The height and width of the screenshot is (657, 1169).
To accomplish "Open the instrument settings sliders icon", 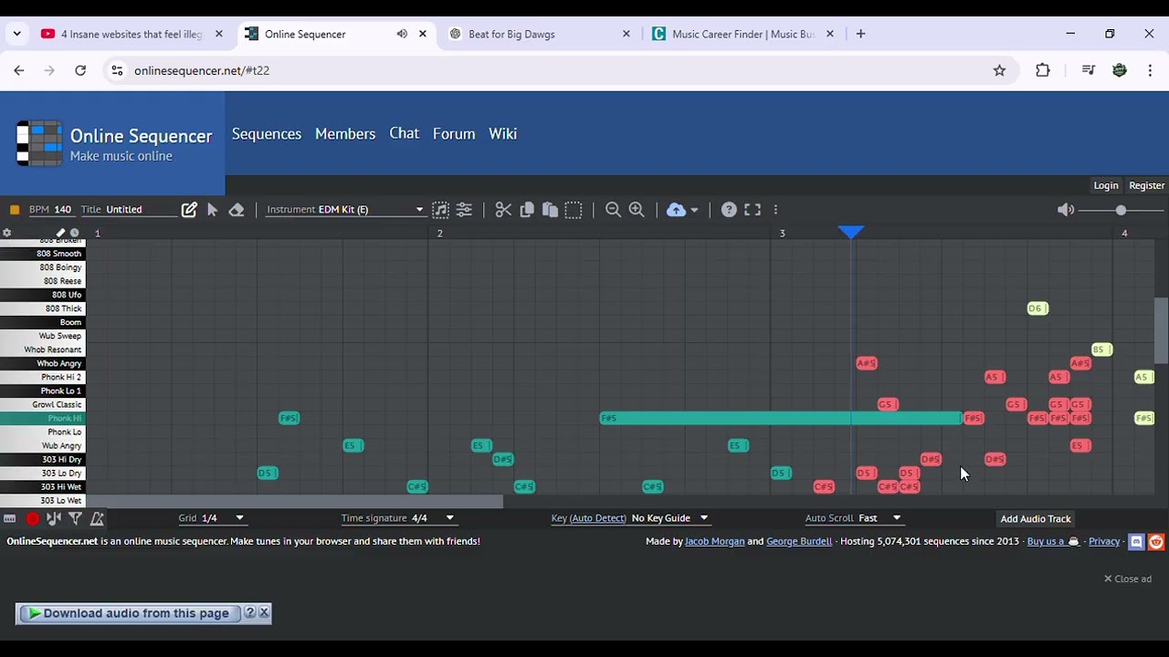I will [x=464, y=210].
